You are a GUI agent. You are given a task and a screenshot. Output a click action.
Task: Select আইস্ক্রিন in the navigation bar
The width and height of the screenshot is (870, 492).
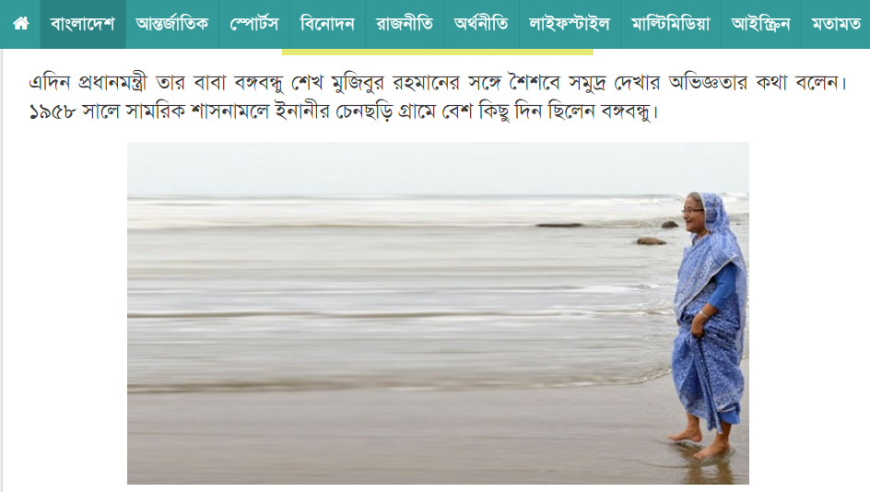[x=760, y=24]
